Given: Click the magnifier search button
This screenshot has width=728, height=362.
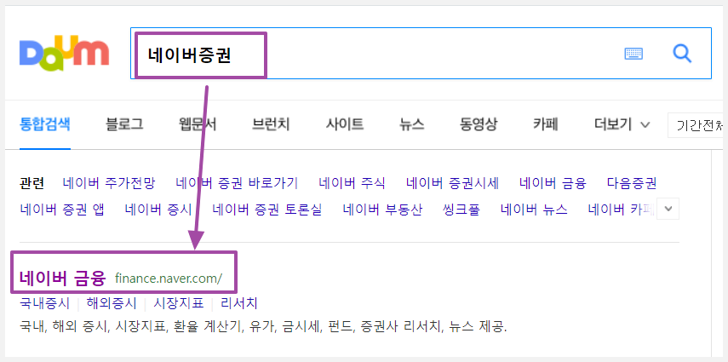Looking at the screenshot, I should tap(682, 54).
